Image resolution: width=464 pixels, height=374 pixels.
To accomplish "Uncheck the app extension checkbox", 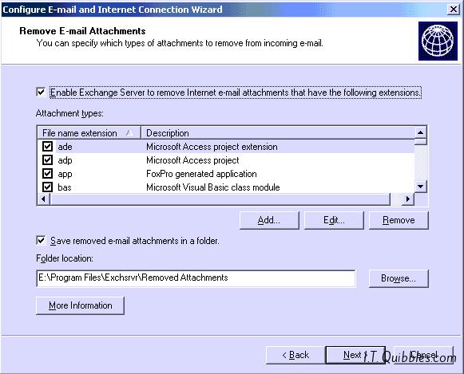I will [47, 173].
